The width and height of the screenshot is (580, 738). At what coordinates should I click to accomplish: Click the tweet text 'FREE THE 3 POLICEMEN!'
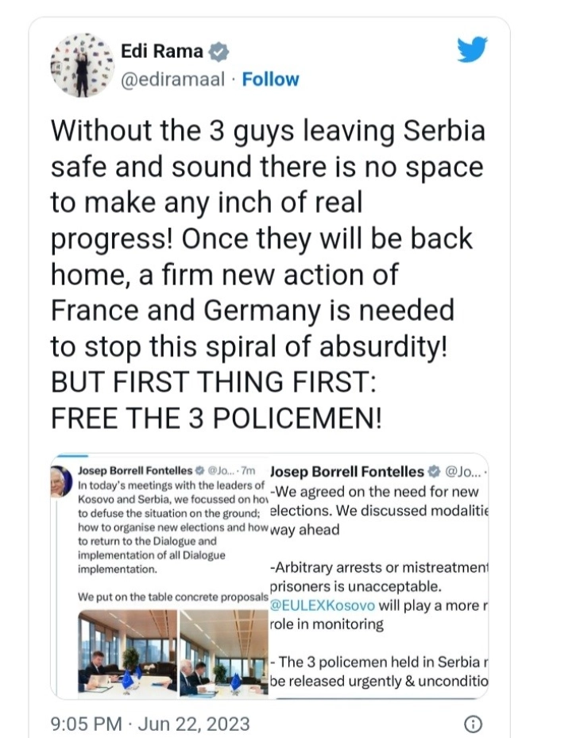[216, 416]
